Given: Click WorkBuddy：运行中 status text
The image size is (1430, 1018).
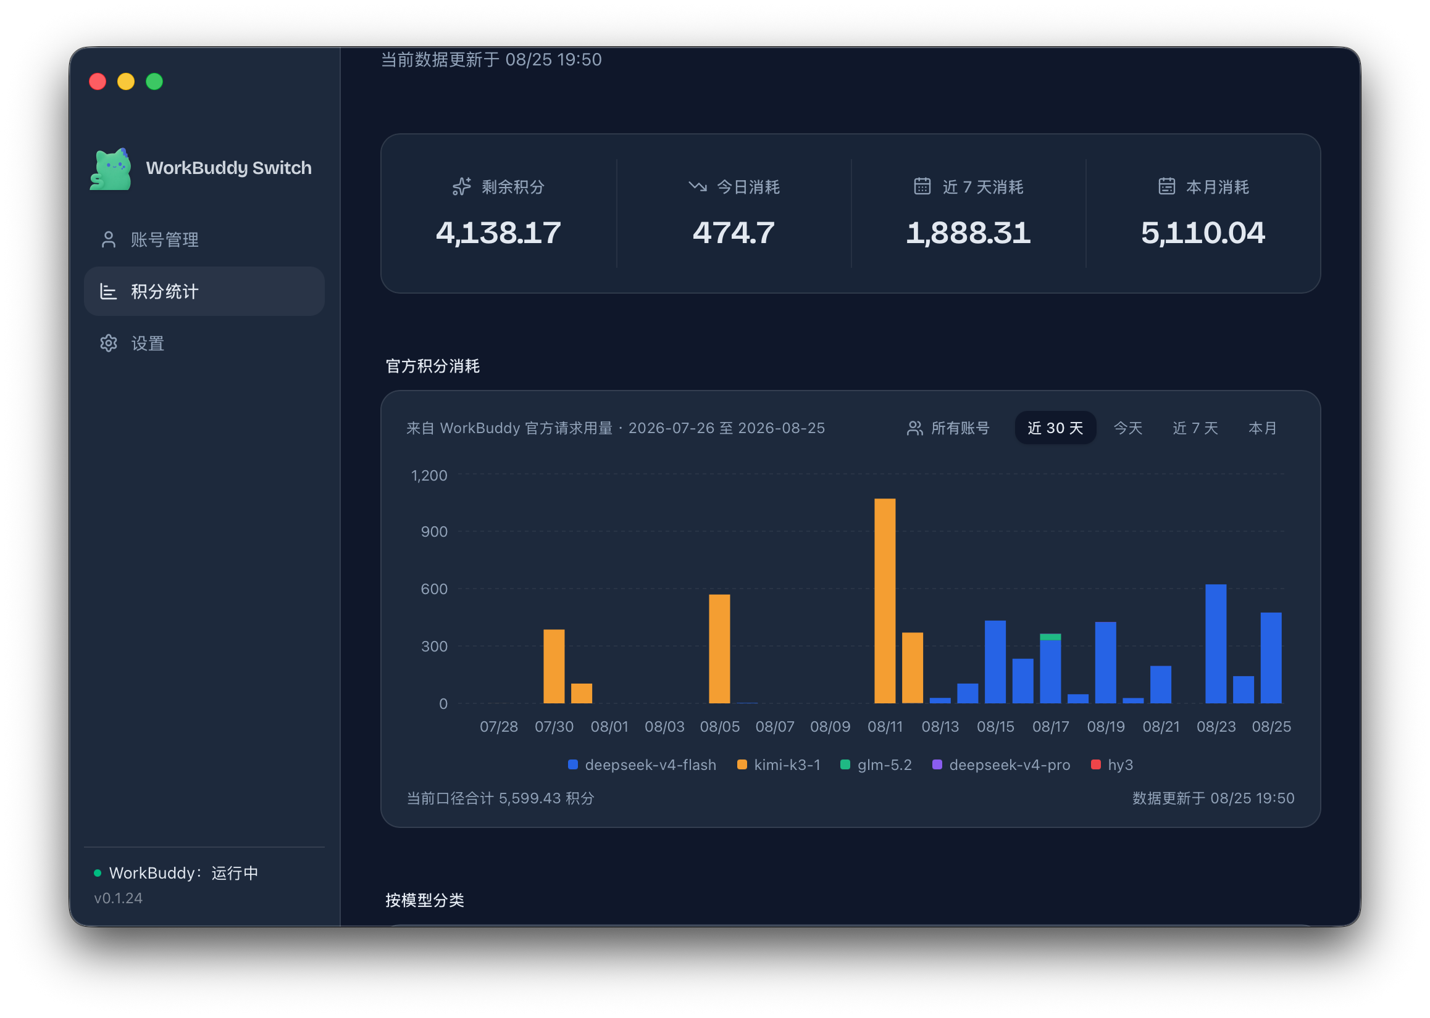Looking at the screenshot, I should (x=184, y=874).
